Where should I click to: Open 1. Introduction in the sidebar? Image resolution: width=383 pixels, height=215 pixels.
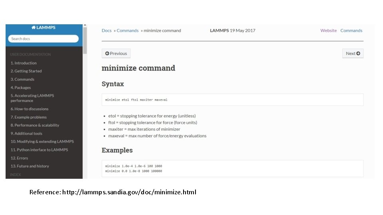(24, 63)
